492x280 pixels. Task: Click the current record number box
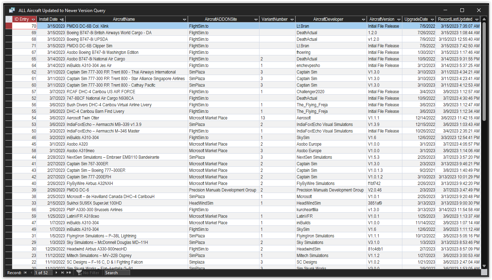[x=43, y=273]
